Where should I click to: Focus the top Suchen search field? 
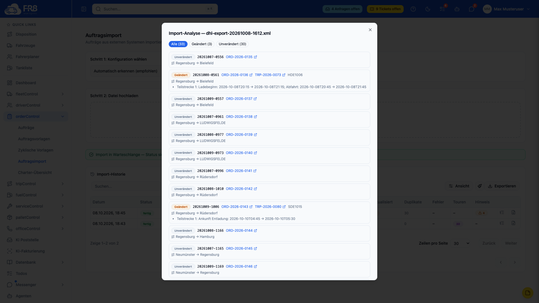tap(155, 9)
